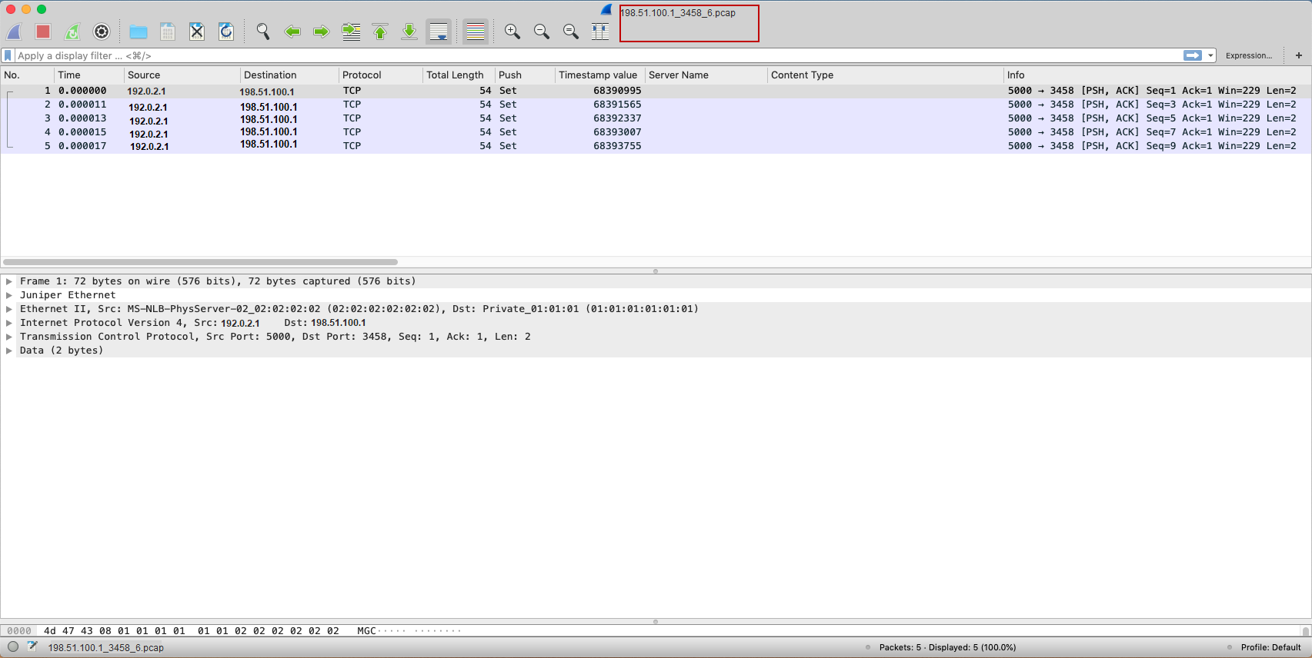The height and width of the screenshot is (658, 1312).
Task: Open capture options gear icon
Action: tap(102, 32)
